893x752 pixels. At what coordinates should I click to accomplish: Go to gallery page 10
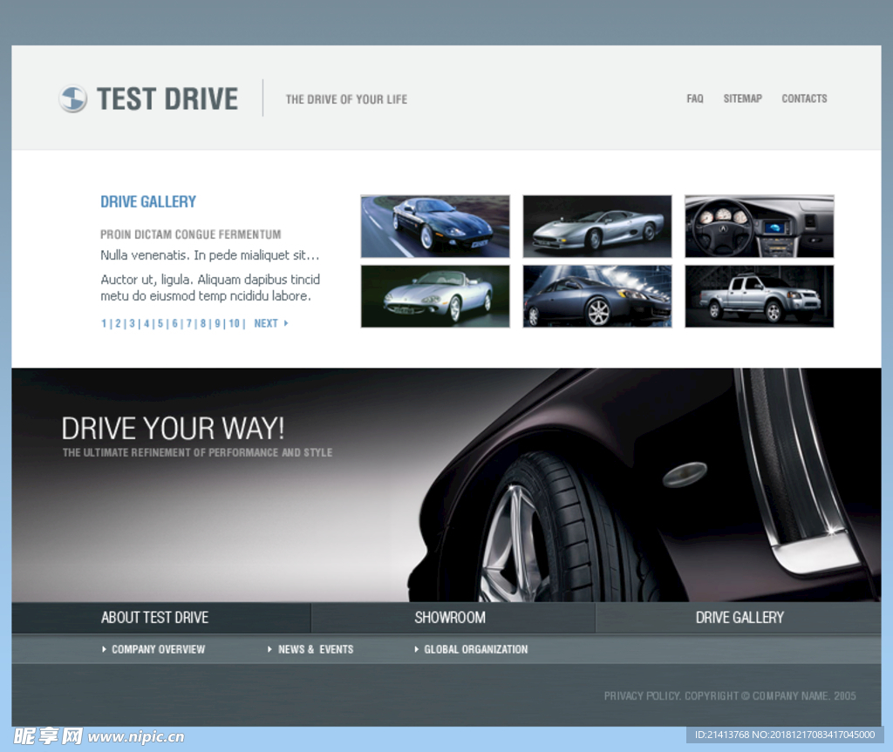pos(234,323)
